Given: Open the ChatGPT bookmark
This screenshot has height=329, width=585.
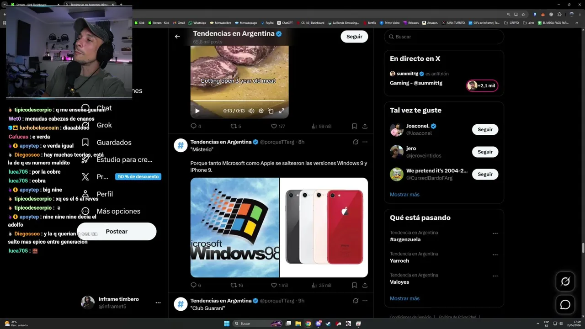Looking at the screenshot, I should (285, 22).
